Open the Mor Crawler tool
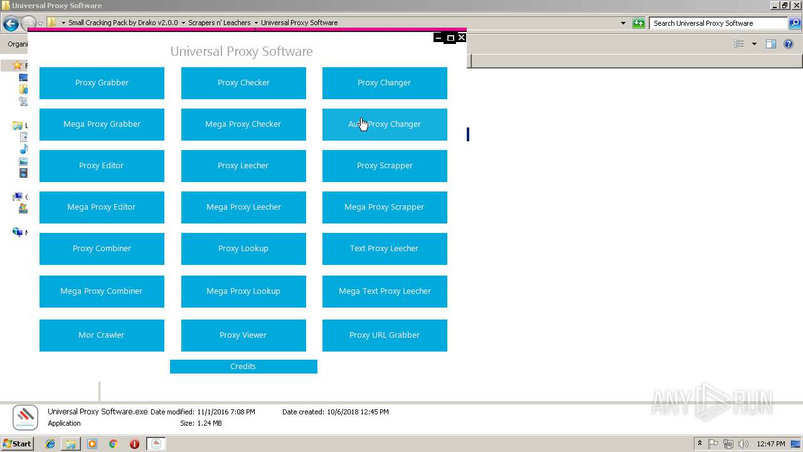 (x=102, y=335)
